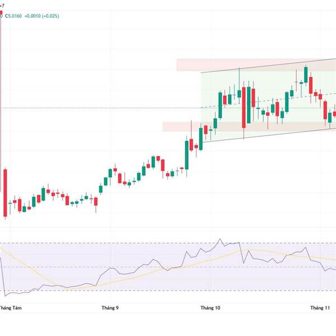The height and width of the screenshot is (336, 336).
Task: Select the Tháng Tám date axis label
Action: pos(10,308)
